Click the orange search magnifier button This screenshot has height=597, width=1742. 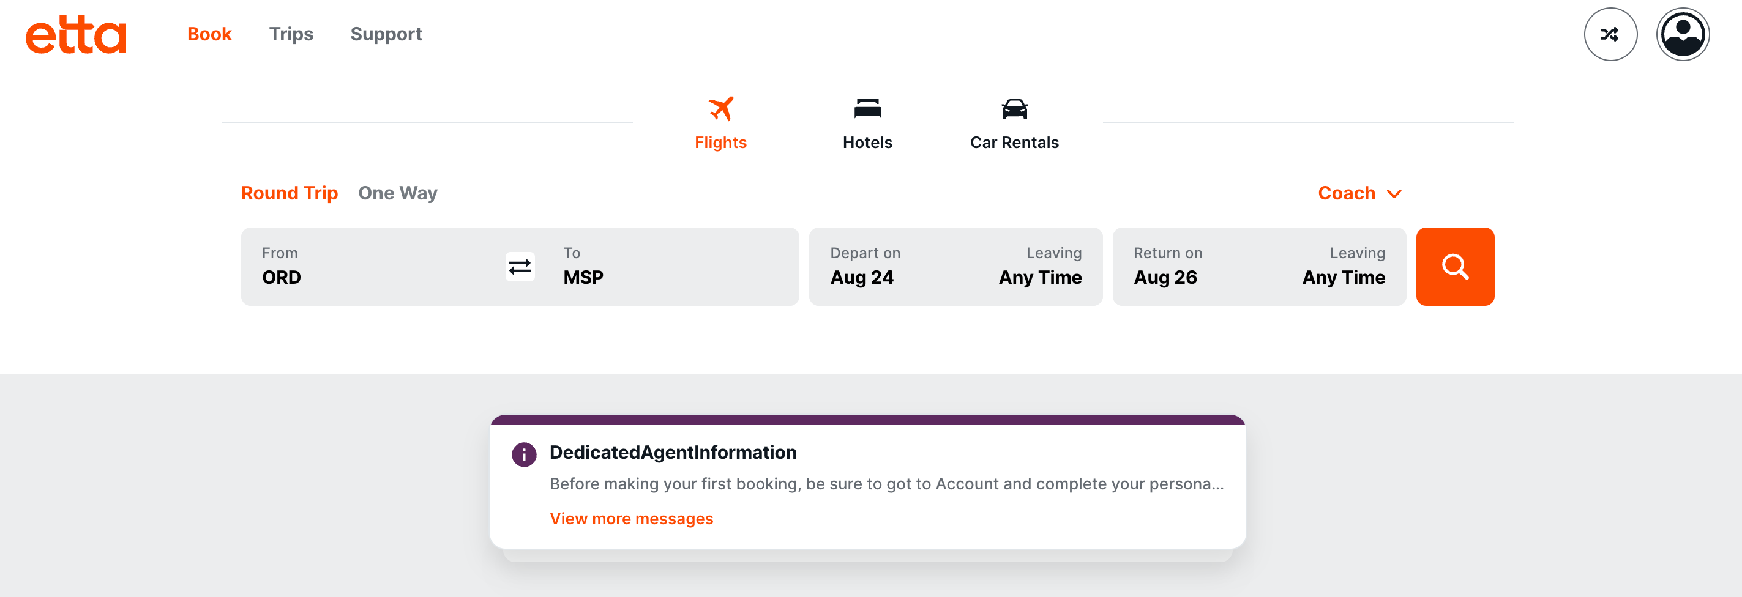pyautogui.click(x=1454, y=267)
